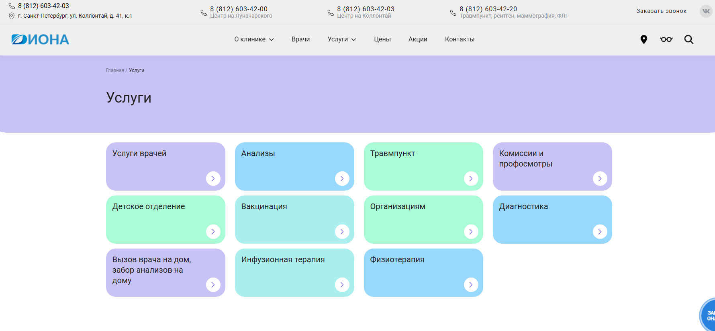Screen dimensions: 715x331
Task: Open the Вакцинация card title
Action: pos(264,206)
